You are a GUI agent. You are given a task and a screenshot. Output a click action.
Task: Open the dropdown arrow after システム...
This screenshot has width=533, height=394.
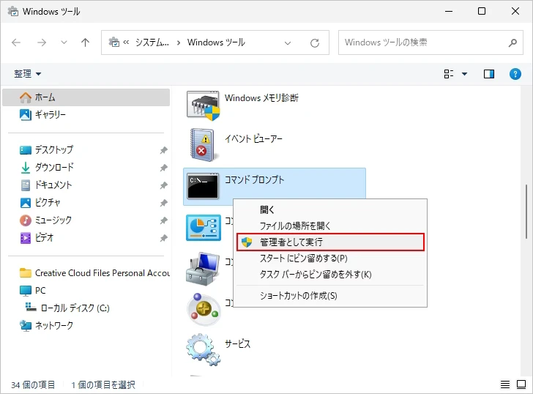click(x=179, y=42)
